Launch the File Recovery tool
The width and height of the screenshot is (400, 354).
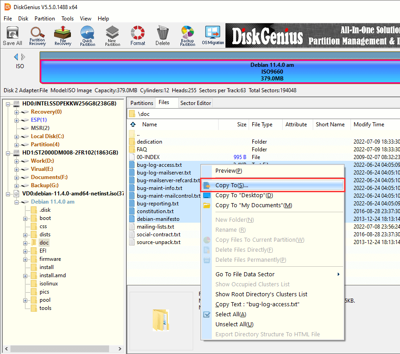[x=63, y=35]
